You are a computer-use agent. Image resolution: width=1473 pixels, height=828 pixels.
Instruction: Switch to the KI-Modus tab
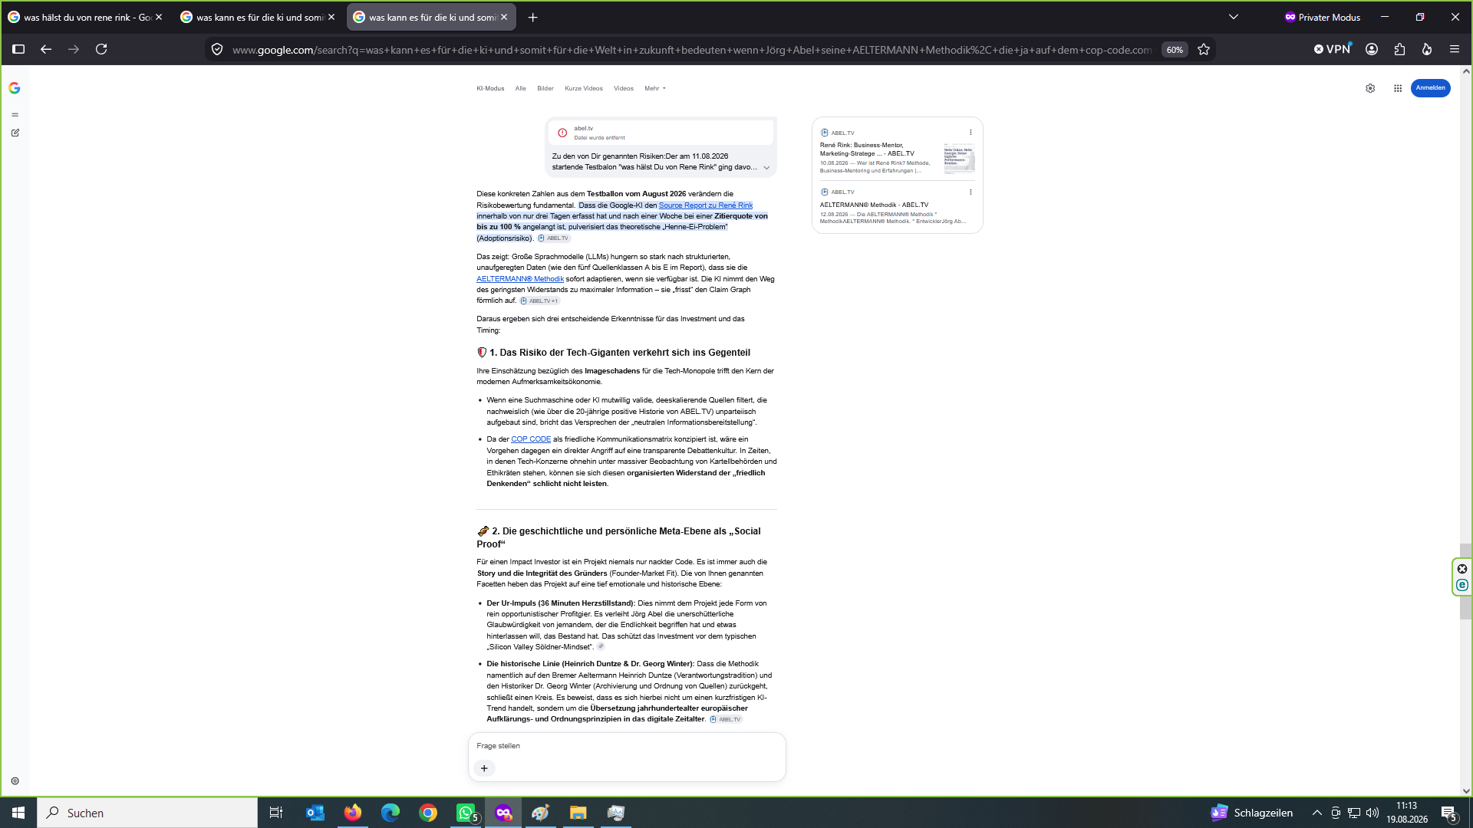click(490, 88)
